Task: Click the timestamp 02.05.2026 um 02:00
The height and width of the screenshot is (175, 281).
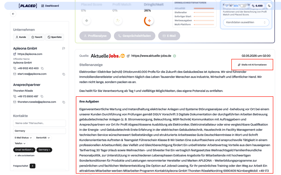Action: pyautogui.click(x=256, y=56)
